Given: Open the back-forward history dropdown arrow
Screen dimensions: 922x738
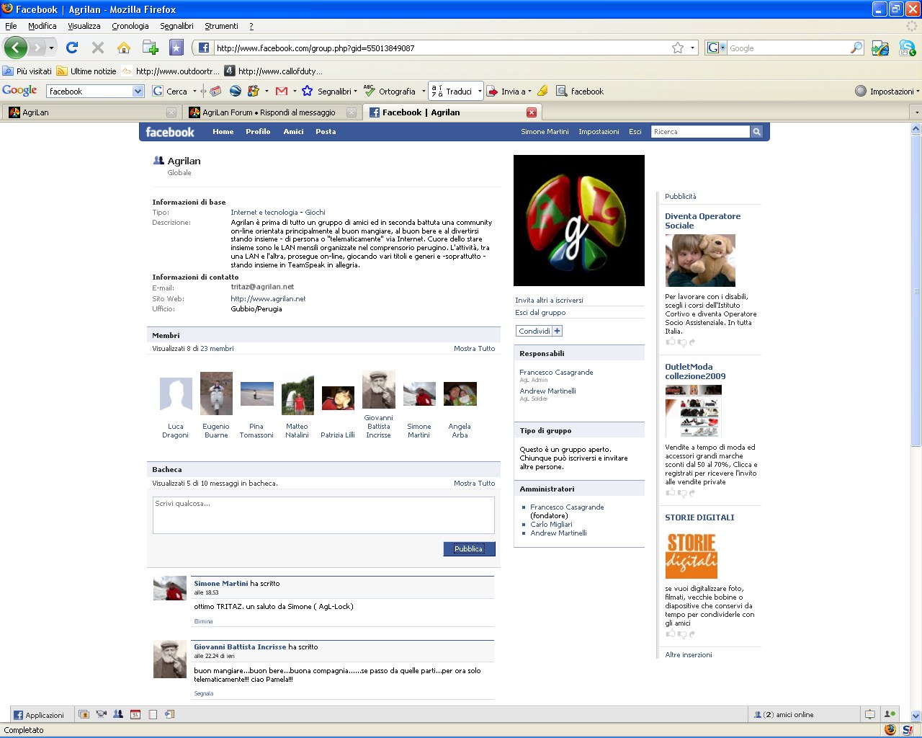Looking at the screenshot, I should (51, 48).
